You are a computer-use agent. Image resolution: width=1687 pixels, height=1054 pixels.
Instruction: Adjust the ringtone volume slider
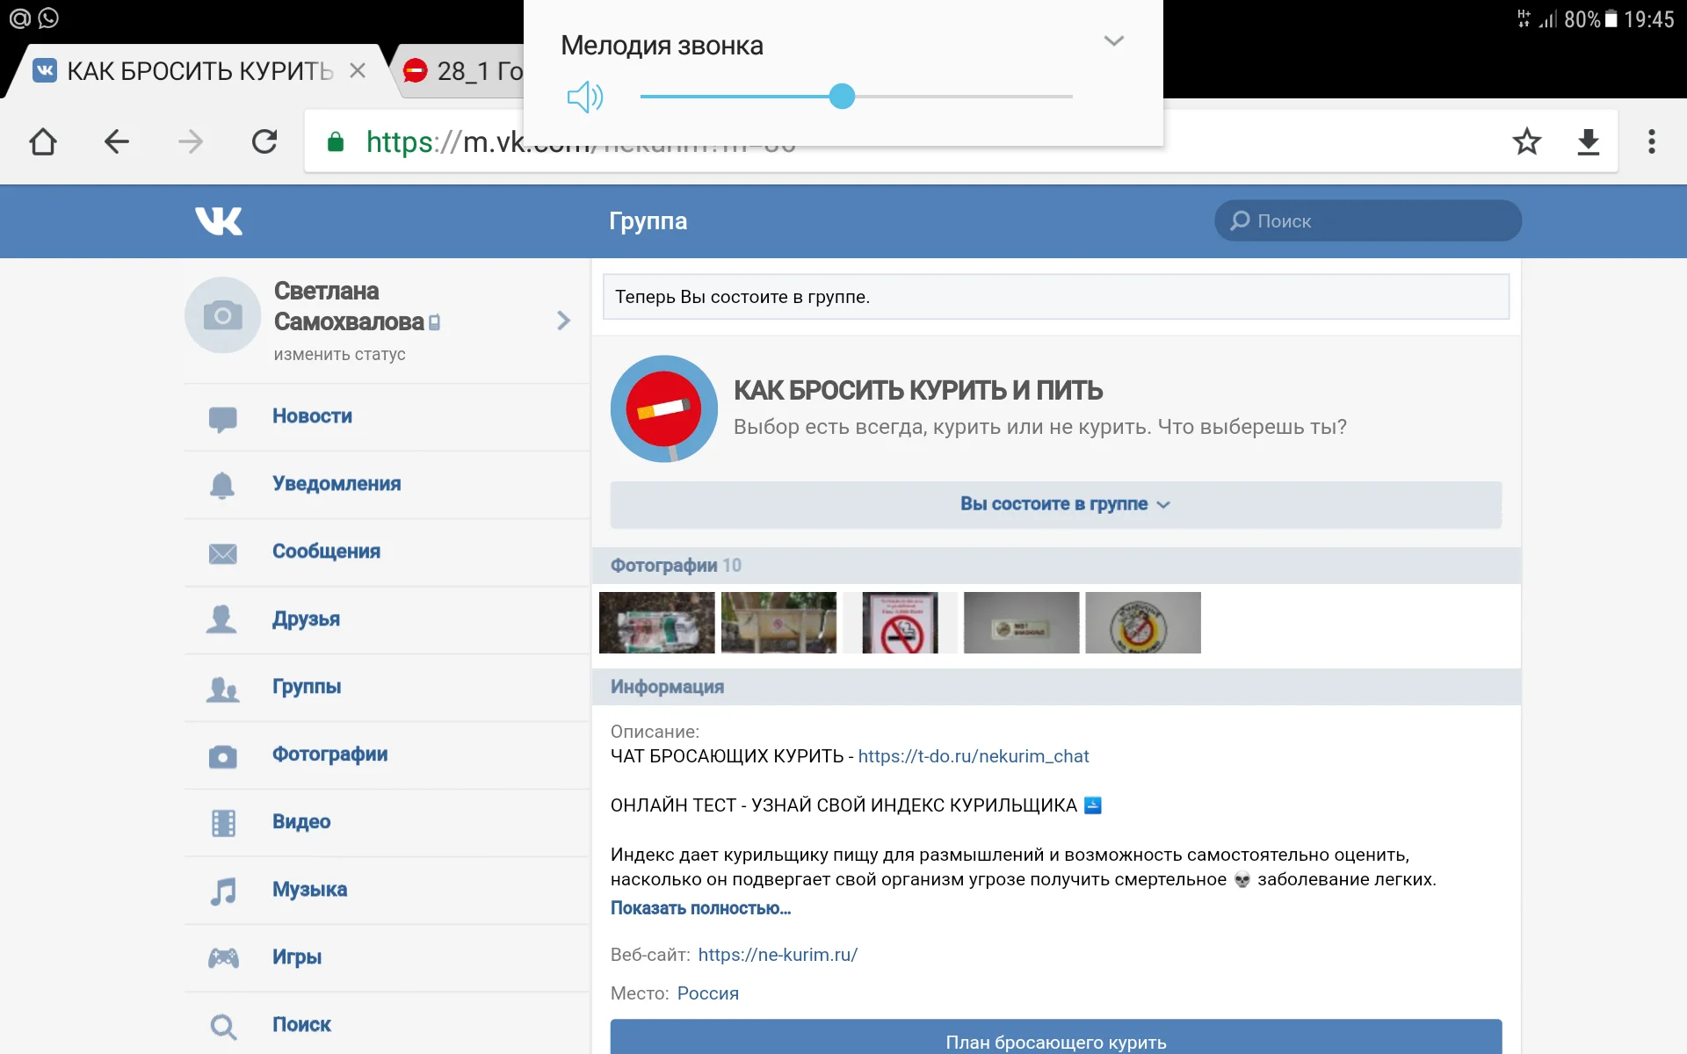843,97
